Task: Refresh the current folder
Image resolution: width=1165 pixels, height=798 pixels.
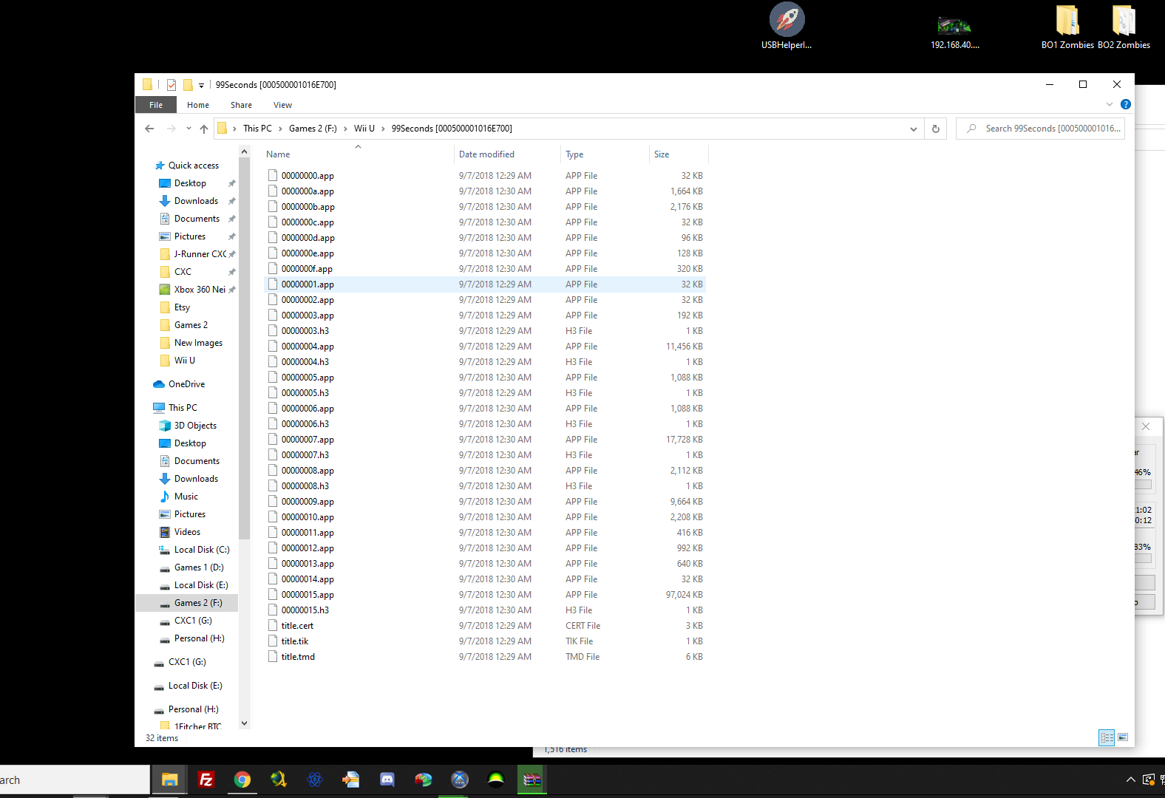Action: pyautogui.click(x=936, y=129)
